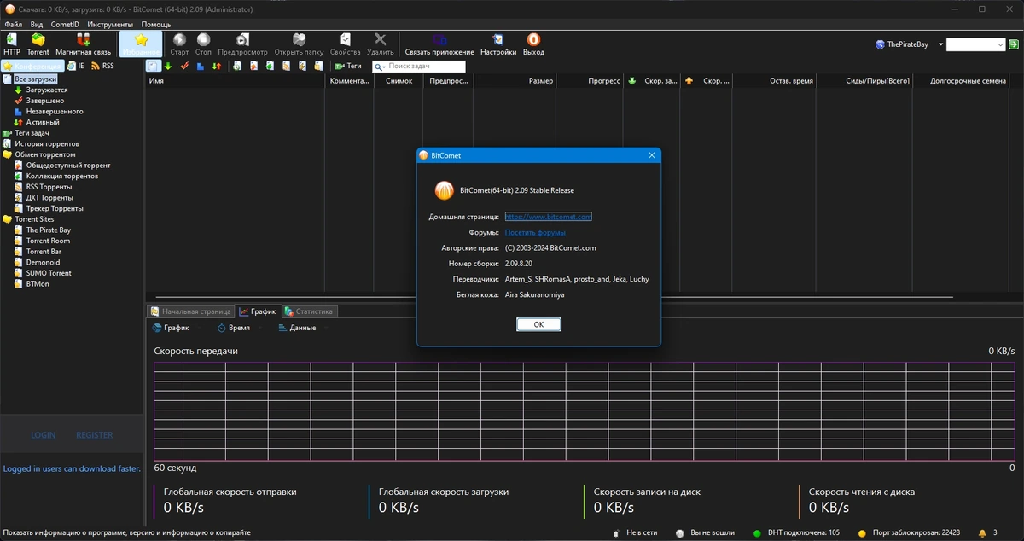Screen dimensions: 1024x541
Task: Switch to the Начальная страница tab
Action: tap(190, 311)
